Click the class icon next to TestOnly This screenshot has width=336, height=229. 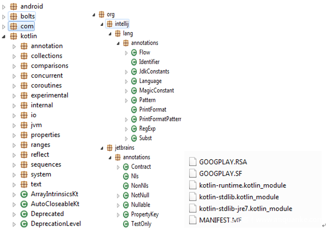(125, 224)
